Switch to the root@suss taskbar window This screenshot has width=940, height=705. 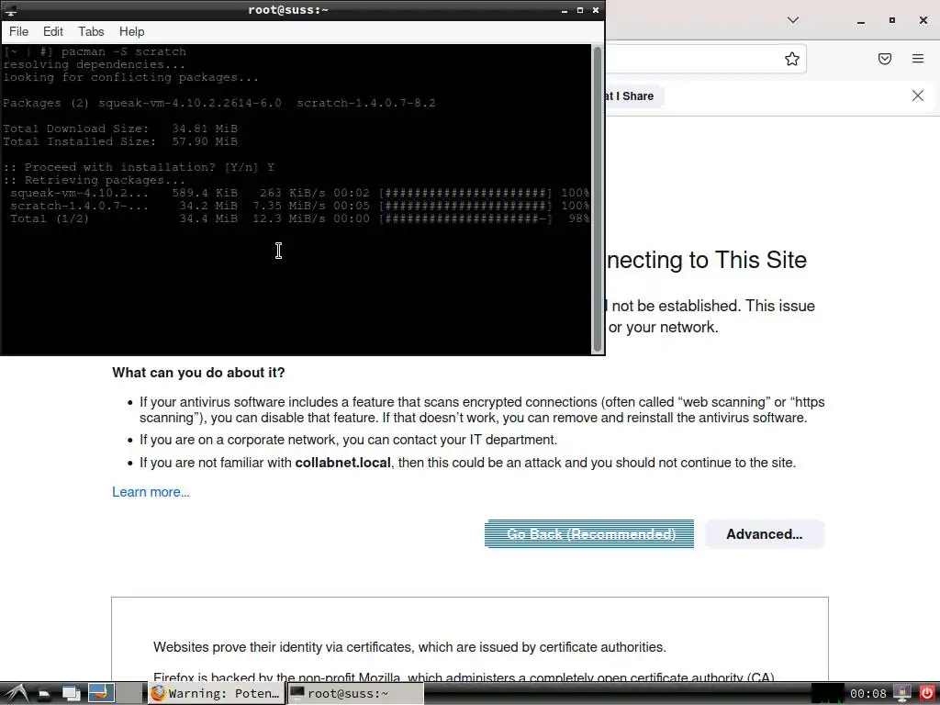355,694
